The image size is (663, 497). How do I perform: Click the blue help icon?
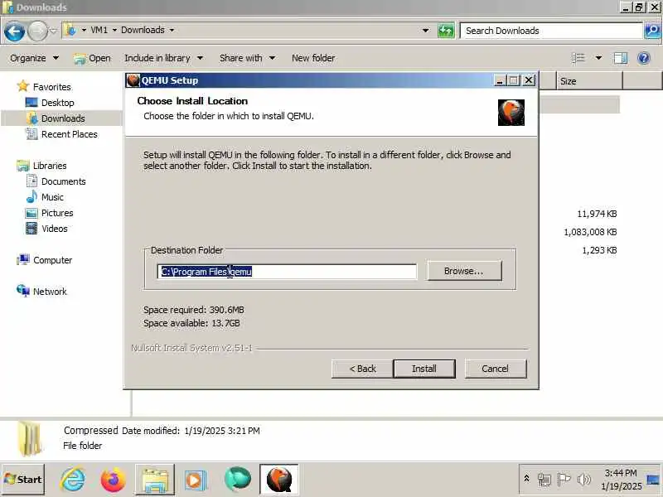click(644, 58)
